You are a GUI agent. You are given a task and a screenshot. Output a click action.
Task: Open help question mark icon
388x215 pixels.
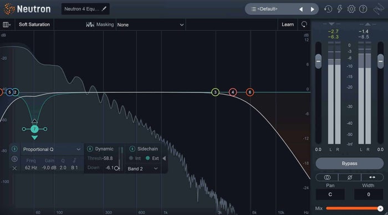click(x=363, y=9)
